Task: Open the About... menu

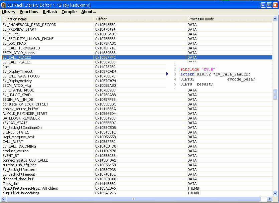Action: pyautogui.click(x=89, y=12)
